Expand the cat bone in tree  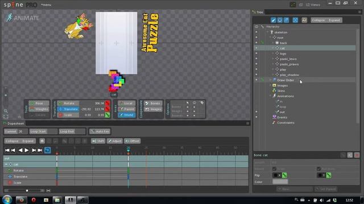[273, 48]
